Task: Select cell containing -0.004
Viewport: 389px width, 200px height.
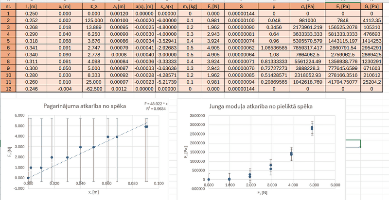Action: [65, 89]
